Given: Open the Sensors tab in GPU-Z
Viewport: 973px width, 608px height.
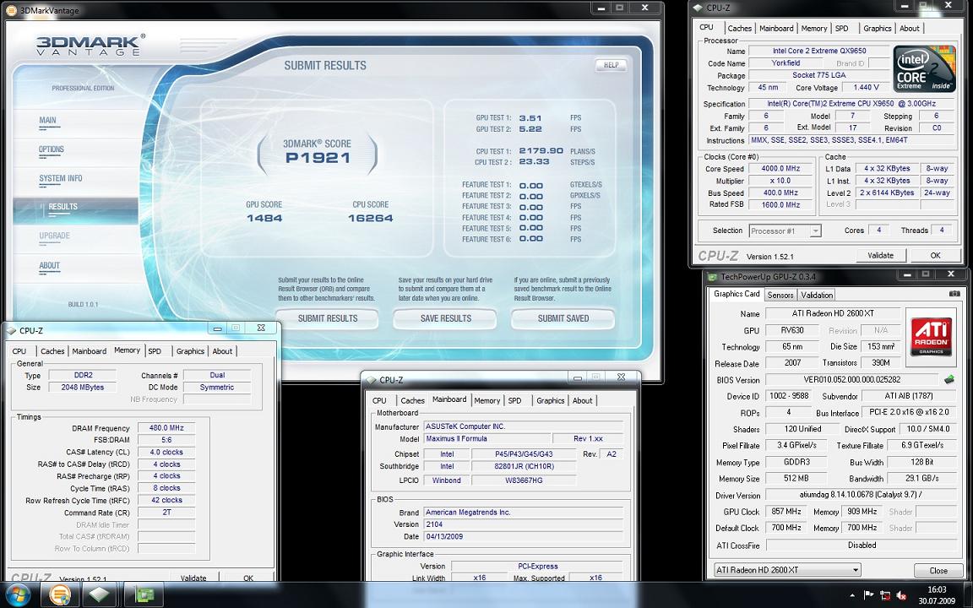Looking at the screenshot, I should pos(780,296).
